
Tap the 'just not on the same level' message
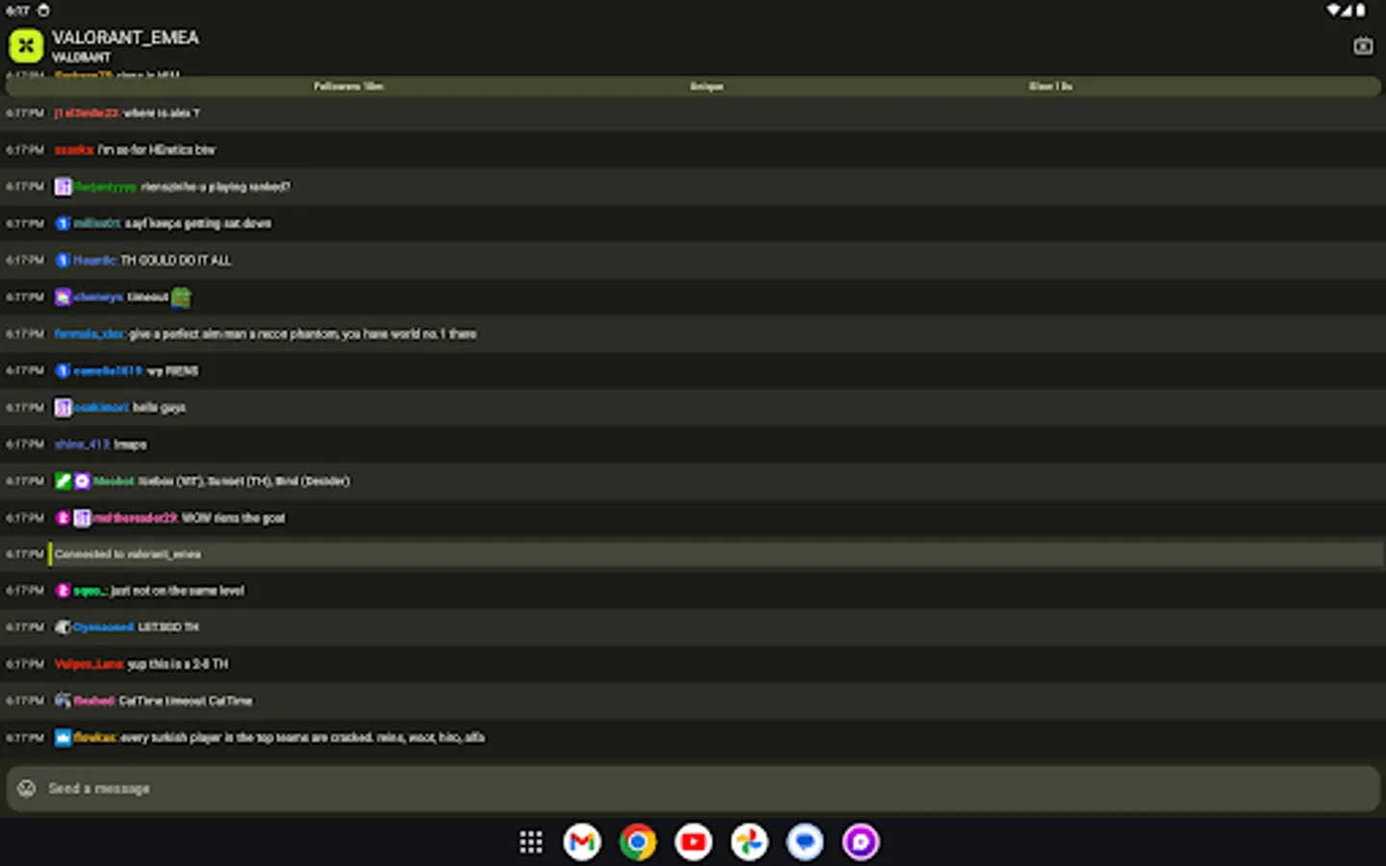(x=177, y=591)
